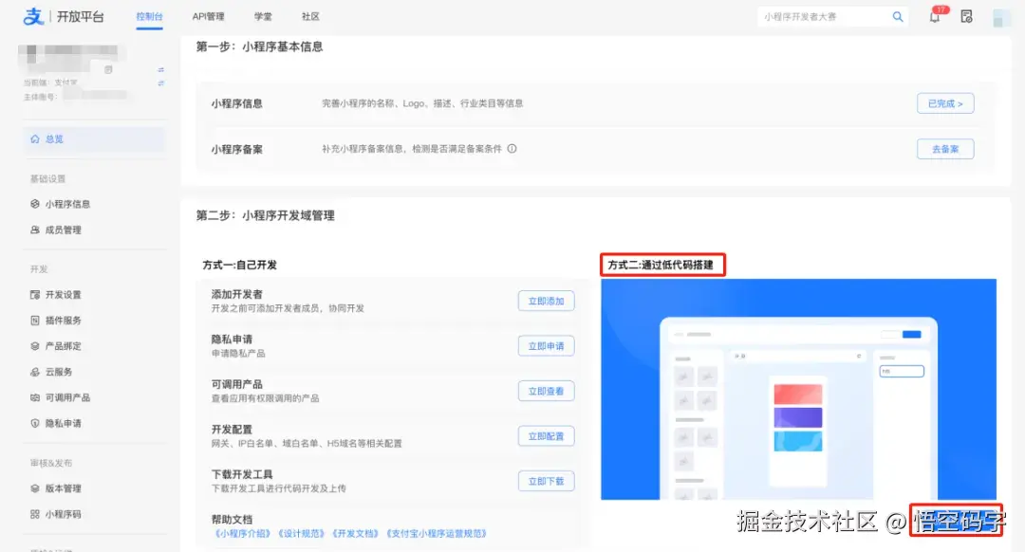Open the 《开发文档》 help link
1025x552 pixels.
click(356, 534)
